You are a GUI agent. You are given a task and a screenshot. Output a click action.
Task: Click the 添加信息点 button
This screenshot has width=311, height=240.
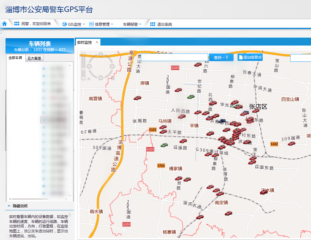pos(250,57)
